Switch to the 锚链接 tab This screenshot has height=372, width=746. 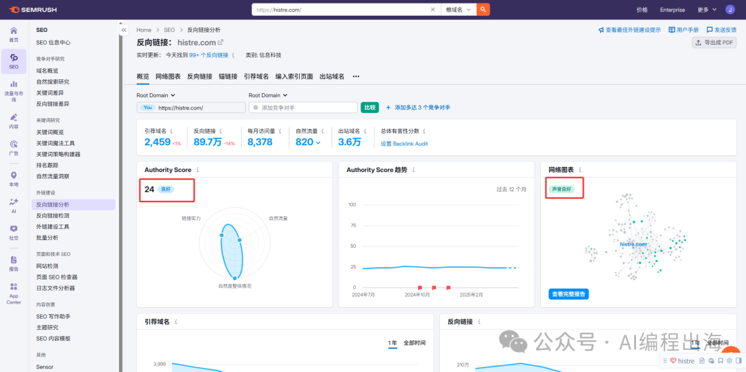click(228, 77)
